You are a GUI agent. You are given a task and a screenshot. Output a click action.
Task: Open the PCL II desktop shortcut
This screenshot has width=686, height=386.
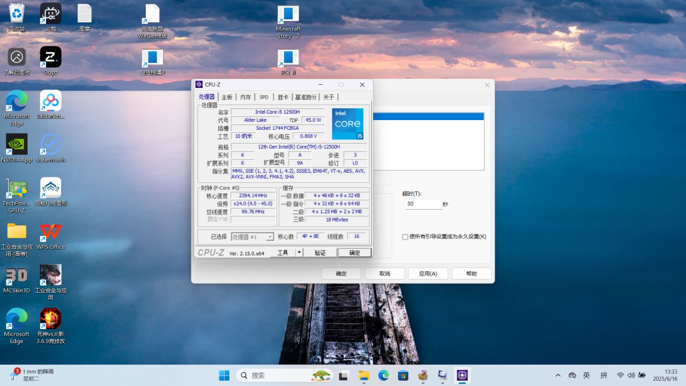[288, 58]
